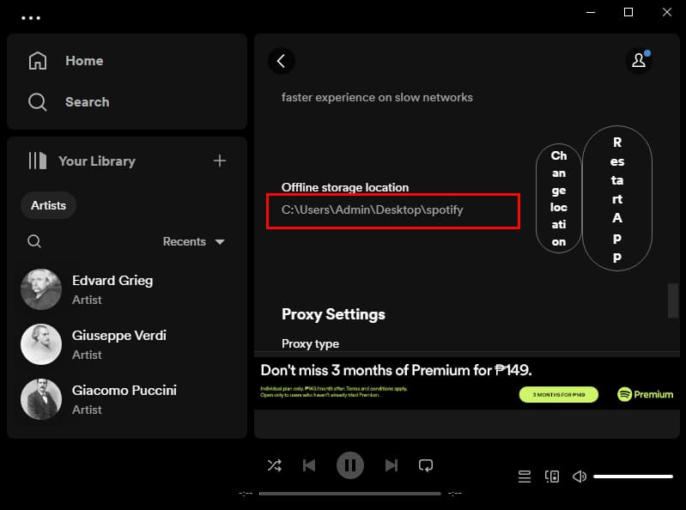Minimize the Spotify window
The image size is (686, 510).
(x=591, y=12)
